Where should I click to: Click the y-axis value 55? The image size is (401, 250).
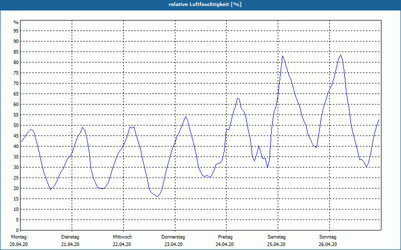pos(16,115)
